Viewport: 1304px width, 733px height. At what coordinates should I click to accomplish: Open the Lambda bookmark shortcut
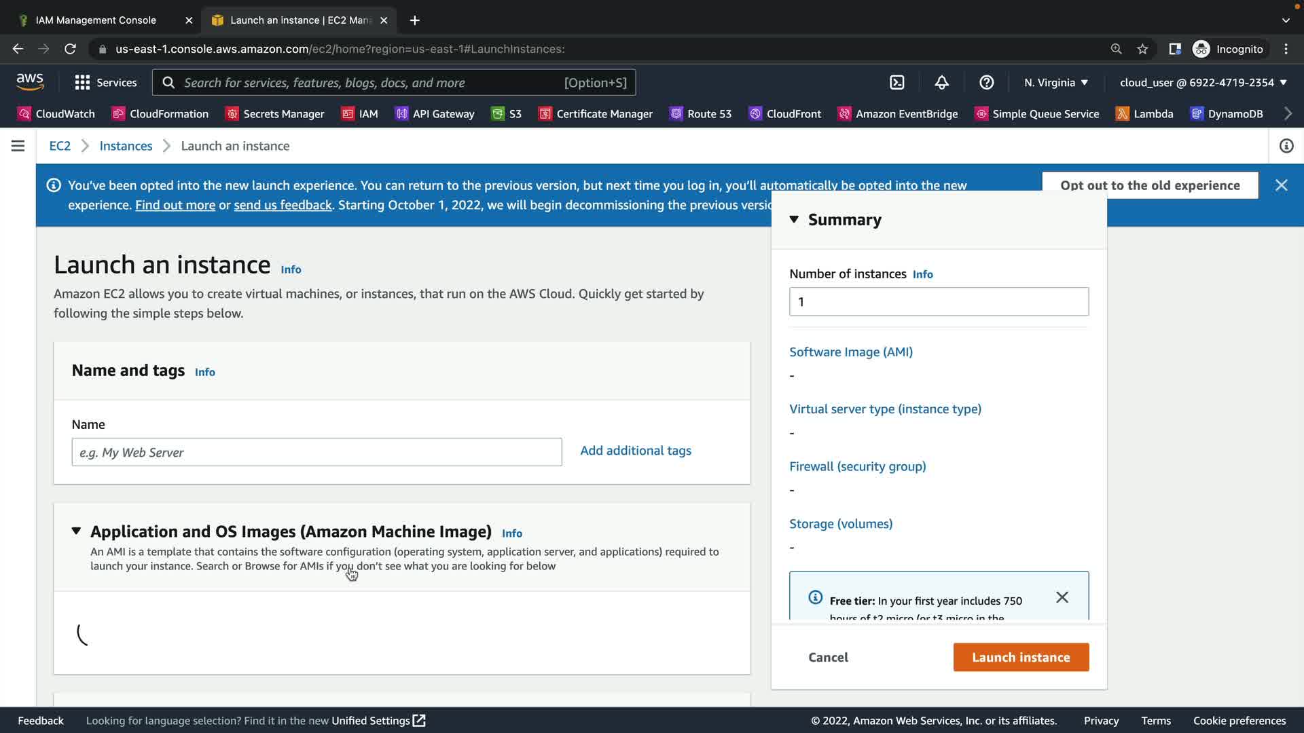(x=1144, y=114)
